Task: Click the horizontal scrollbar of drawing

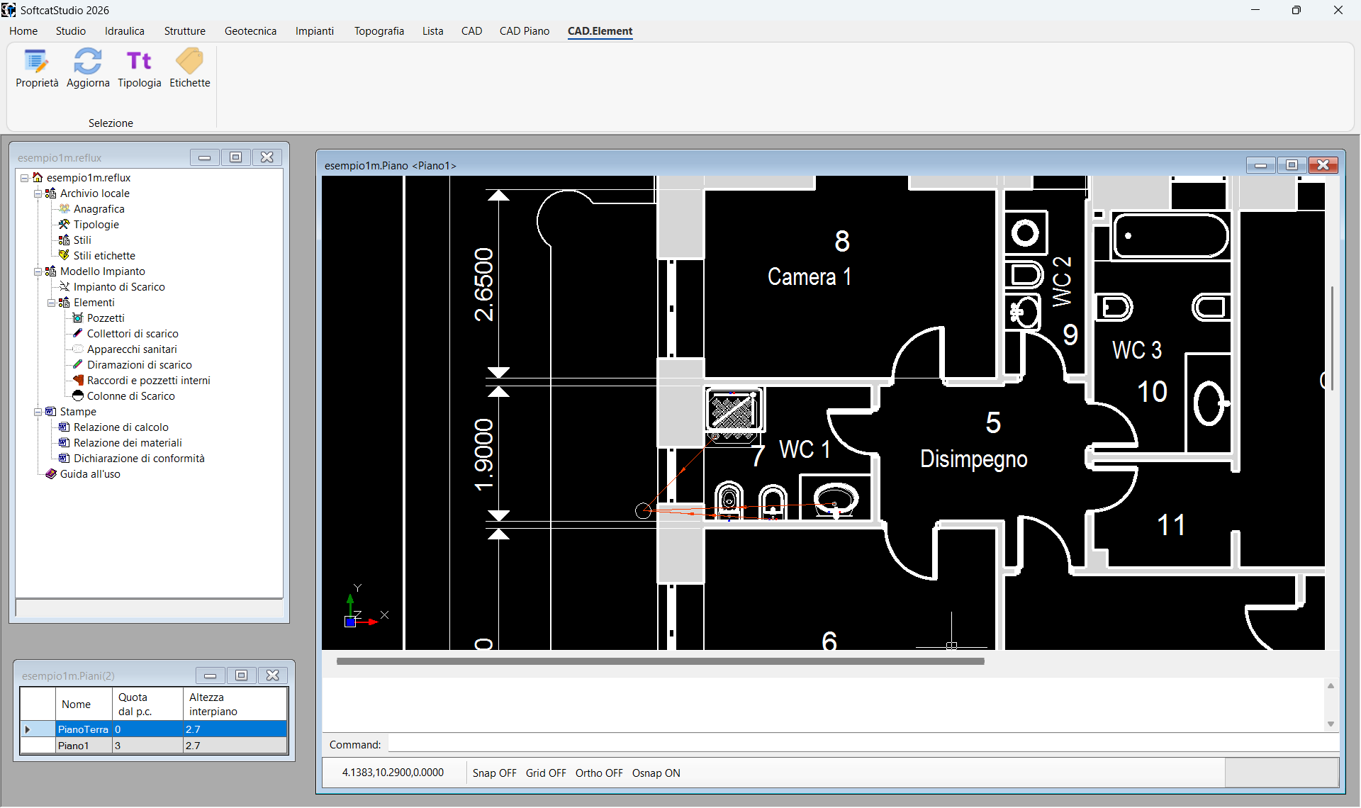Action: coord(660,661)
